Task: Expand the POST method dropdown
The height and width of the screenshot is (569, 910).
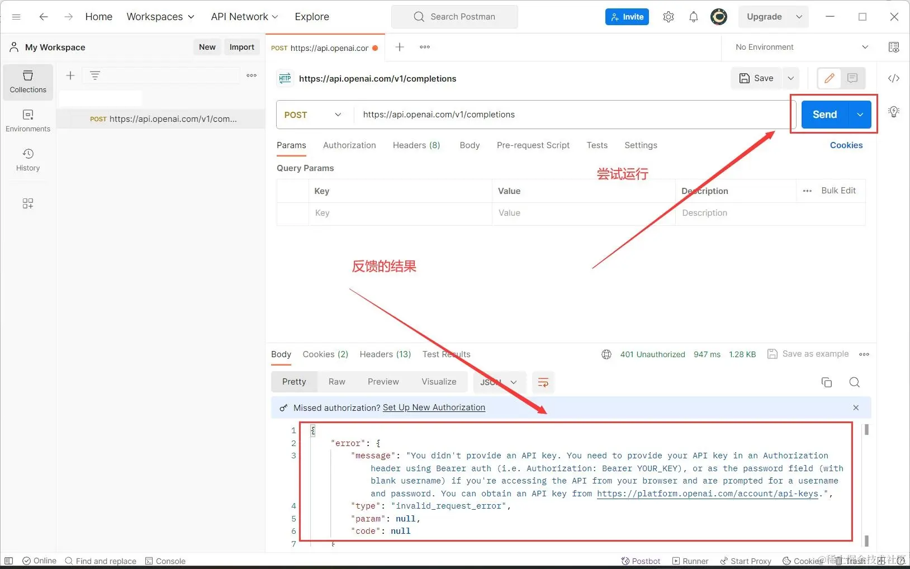Action: click(x=313, y=115)
